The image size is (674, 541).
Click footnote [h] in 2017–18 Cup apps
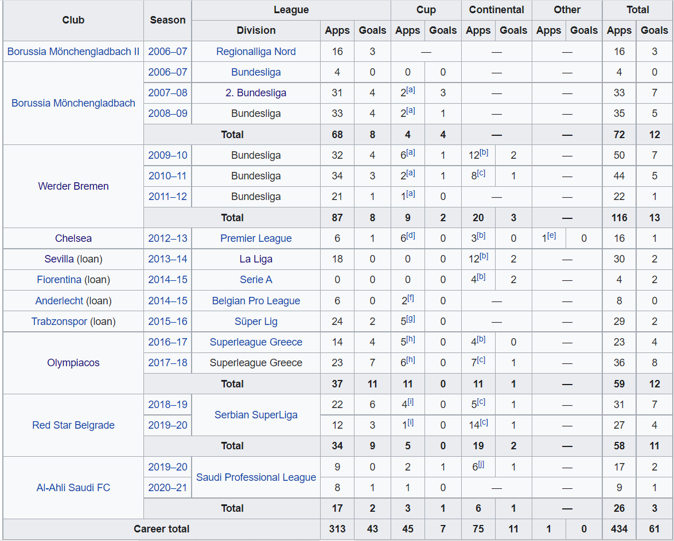[411, 360]
